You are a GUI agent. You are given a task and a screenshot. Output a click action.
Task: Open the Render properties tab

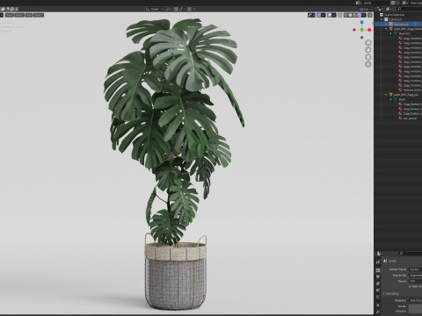pos(378,270)
